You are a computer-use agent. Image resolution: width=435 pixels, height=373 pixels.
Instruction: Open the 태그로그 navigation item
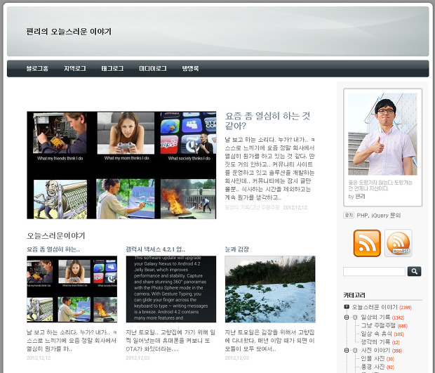tap(112, 69)
